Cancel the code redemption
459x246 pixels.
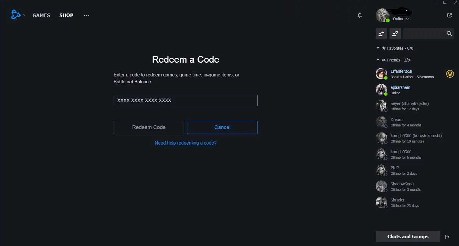pyautogui.click(x=222, y=127)
